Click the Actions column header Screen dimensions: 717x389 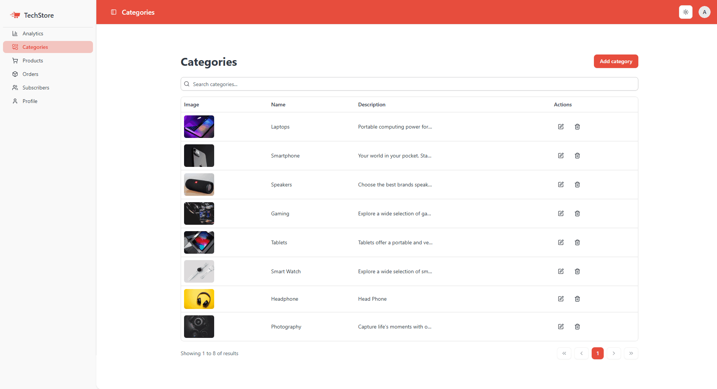(563, 104)
